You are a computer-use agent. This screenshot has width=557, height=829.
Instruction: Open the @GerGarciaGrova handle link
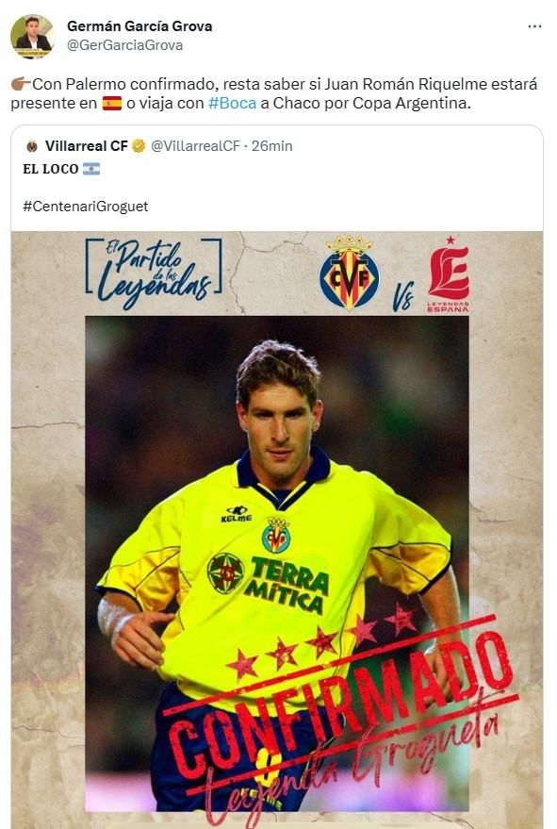(124, 45)
